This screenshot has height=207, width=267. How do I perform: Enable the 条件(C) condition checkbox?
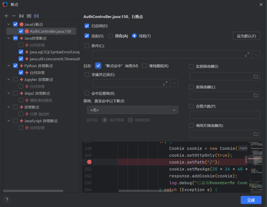click(x=87, y=46)
